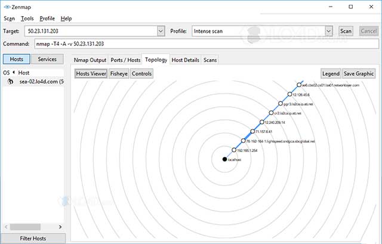The width and height of the screenshot is (382, 244).
Task: Expand the Profile dropdown list
Action: click(329, 31)
